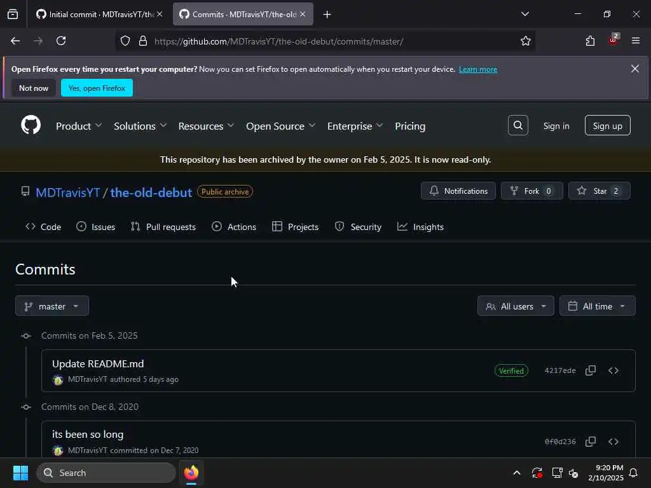Click the taskbar Search box
The width and height of the screenshot is (651, 488).
(106, 473)
